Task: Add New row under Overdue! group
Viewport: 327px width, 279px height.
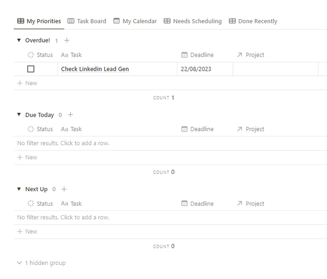Action: tap(27, 83)
